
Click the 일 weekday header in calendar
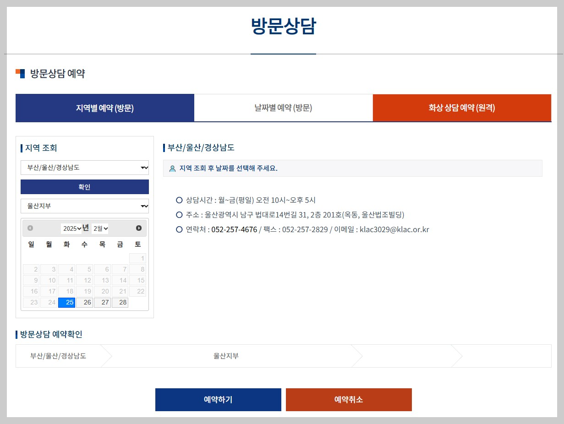coord(31,245)
